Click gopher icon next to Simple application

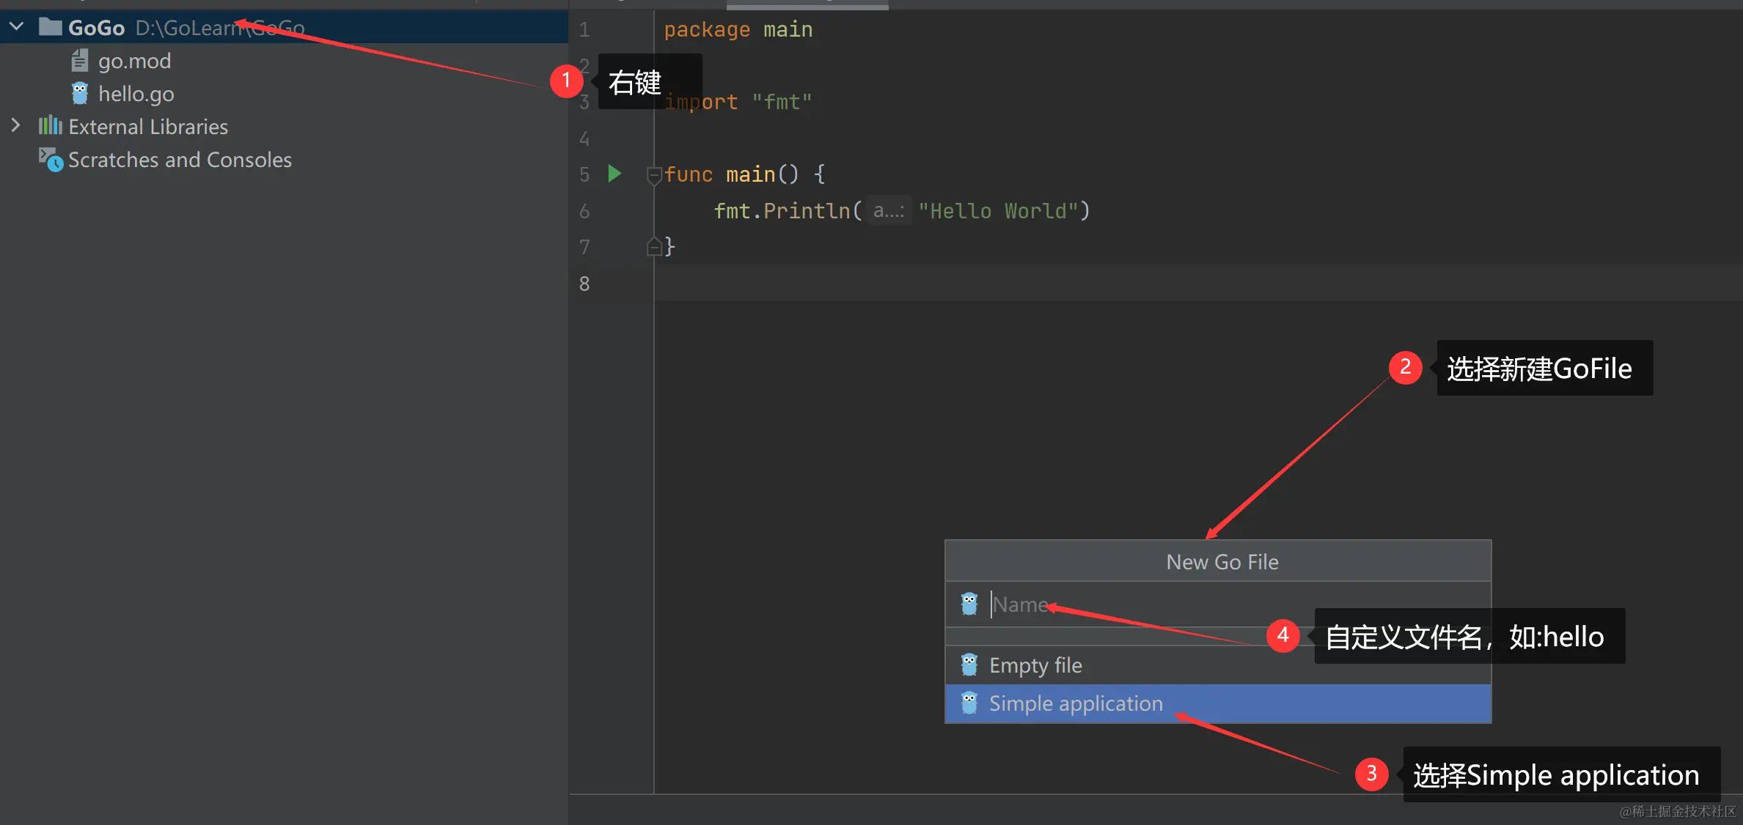969,703
